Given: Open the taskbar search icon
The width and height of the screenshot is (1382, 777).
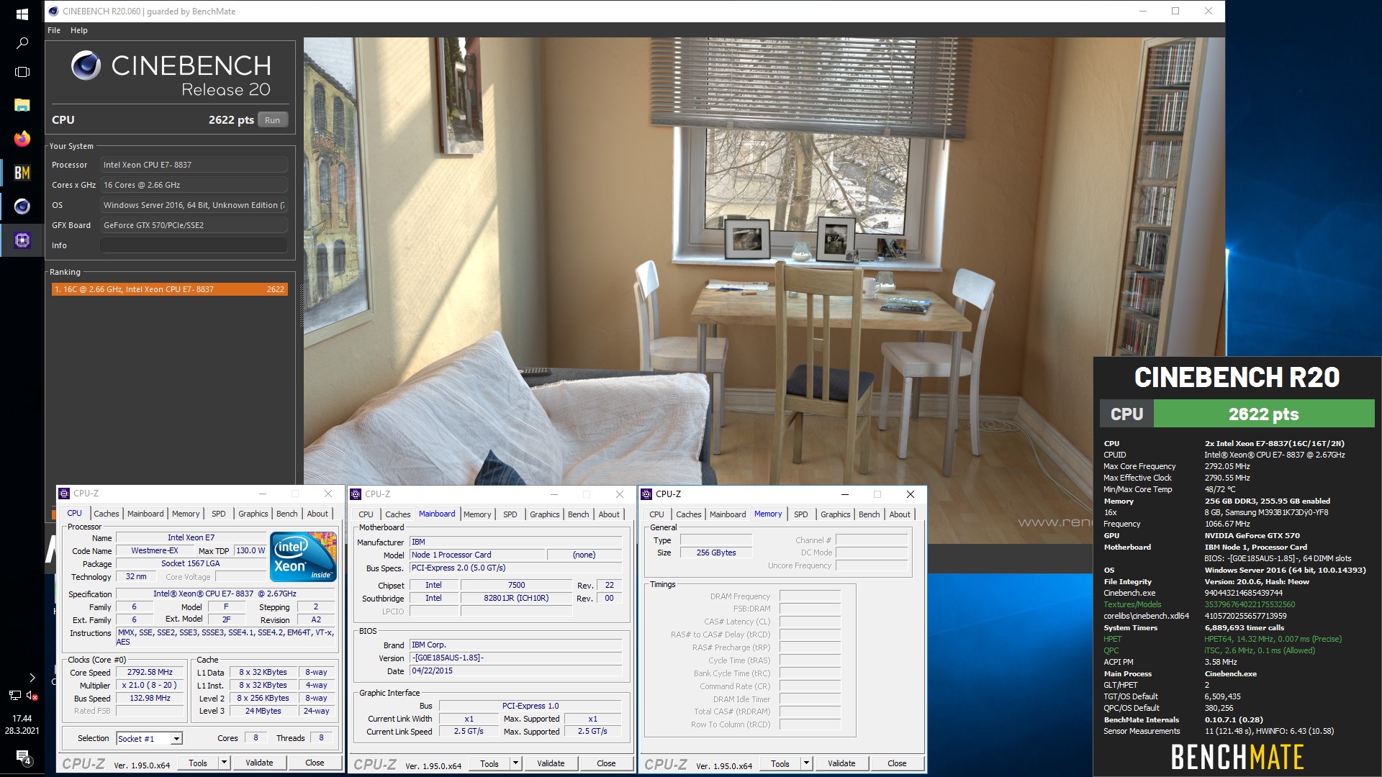Looking at the screenshot, I should tap(22, 43).
